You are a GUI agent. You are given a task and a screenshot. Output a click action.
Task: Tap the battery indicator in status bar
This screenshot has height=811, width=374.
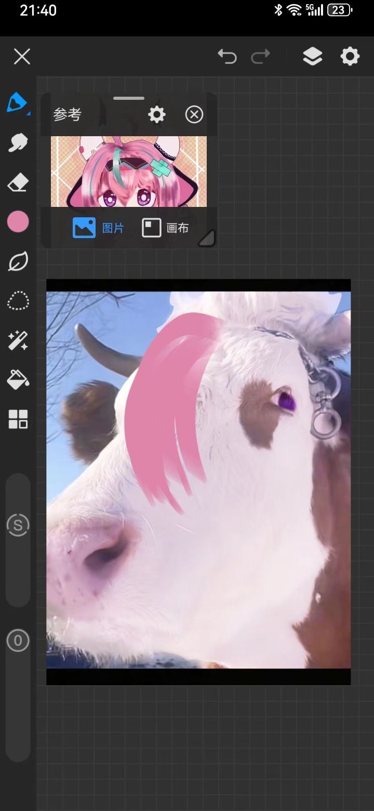tap(340, 10)
